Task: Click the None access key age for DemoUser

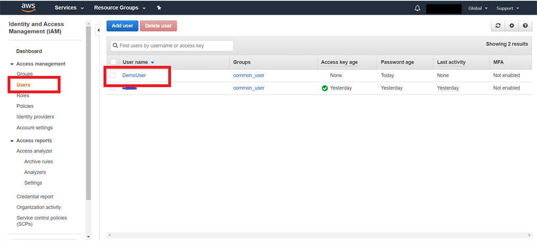Action: click(336, 75)
